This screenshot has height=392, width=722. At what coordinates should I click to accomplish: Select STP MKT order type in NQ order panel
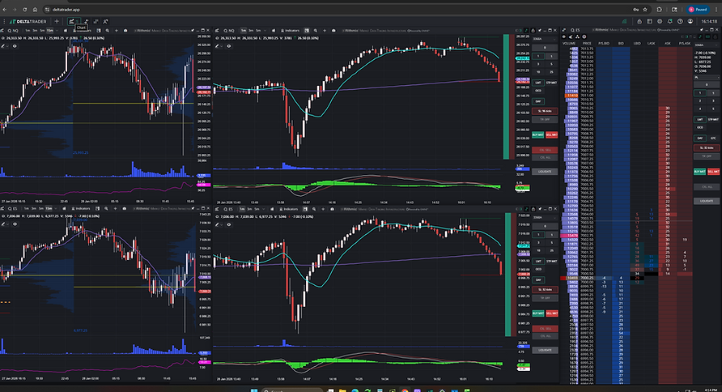click(x=552, y=82)
